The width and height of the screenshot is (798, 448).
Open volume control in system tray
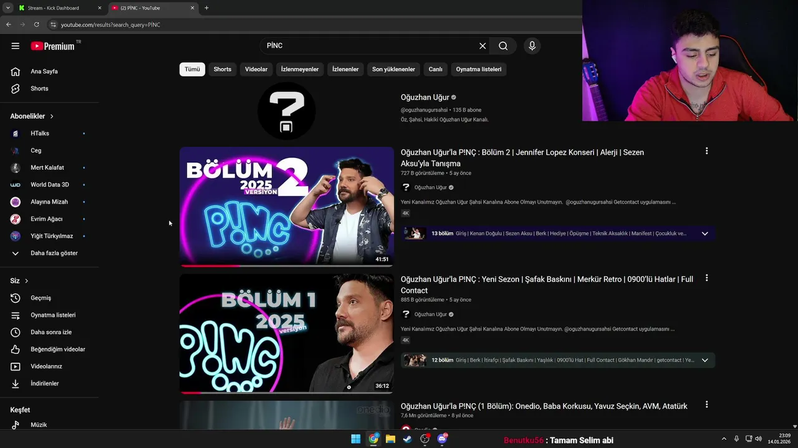coord(758,439)
